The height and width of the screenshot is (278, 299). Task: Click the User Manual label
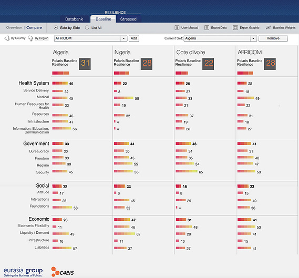(x=190, y=28)
